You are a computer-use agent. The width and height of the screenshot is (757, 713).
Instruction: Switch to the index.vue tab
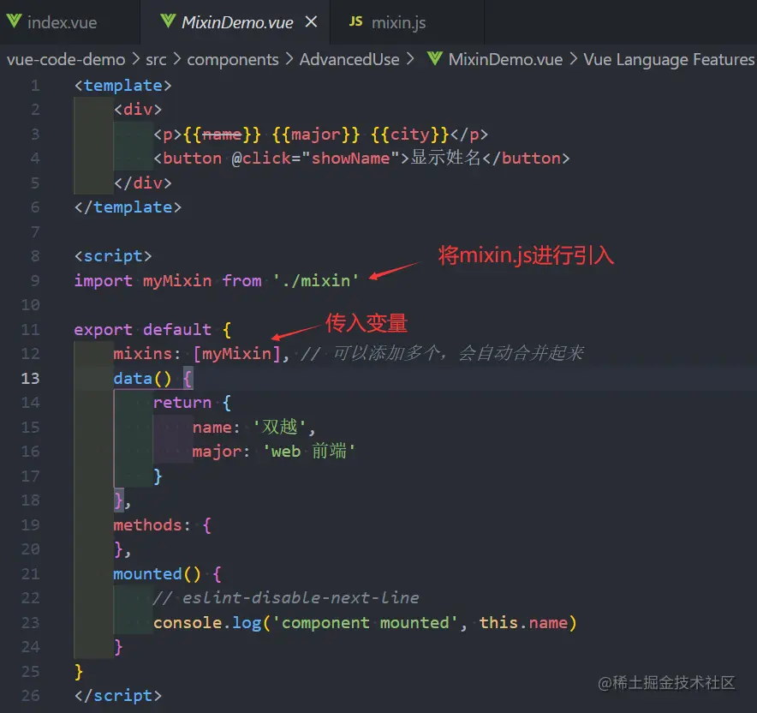pyautogui.click(x=62, y=22)
